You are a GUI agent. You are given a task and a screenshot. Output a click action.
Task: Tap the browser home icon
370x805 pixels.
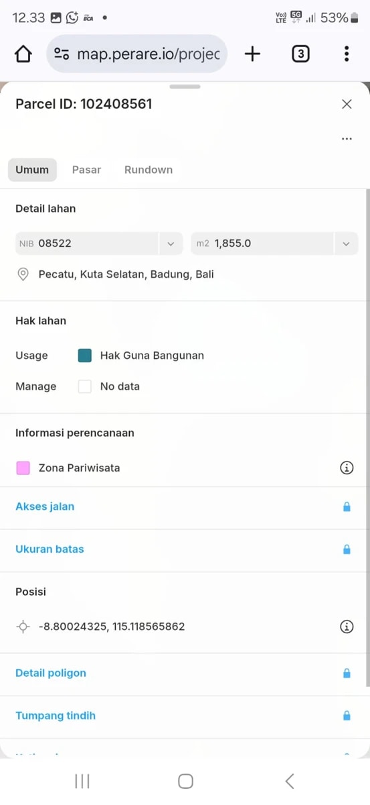point(23,54)
